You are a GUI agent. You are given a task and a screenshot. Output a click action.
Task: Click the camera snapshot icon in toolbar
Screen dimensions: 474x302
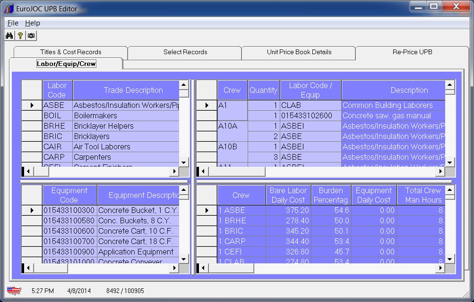(x=31, y=36)
